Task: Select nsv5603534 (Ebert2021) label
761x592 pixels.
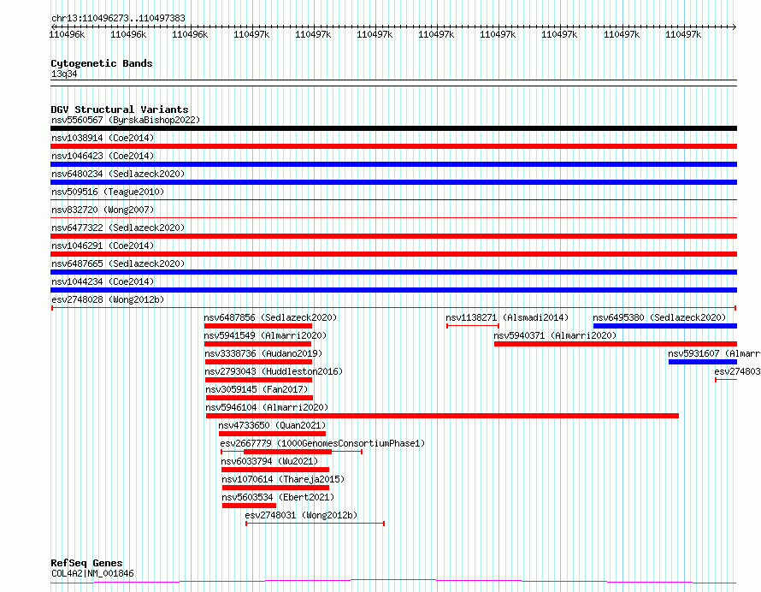Action: [278, 497]
